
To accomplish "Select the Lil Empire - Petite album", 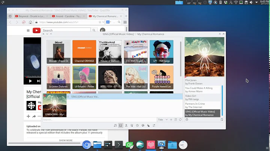I will tap(84, 77).
